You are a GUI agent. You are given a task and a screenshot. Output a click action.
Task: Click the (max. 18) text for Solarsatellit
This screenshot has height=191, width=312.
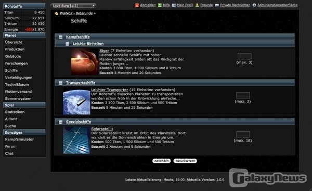click(243, 141)
